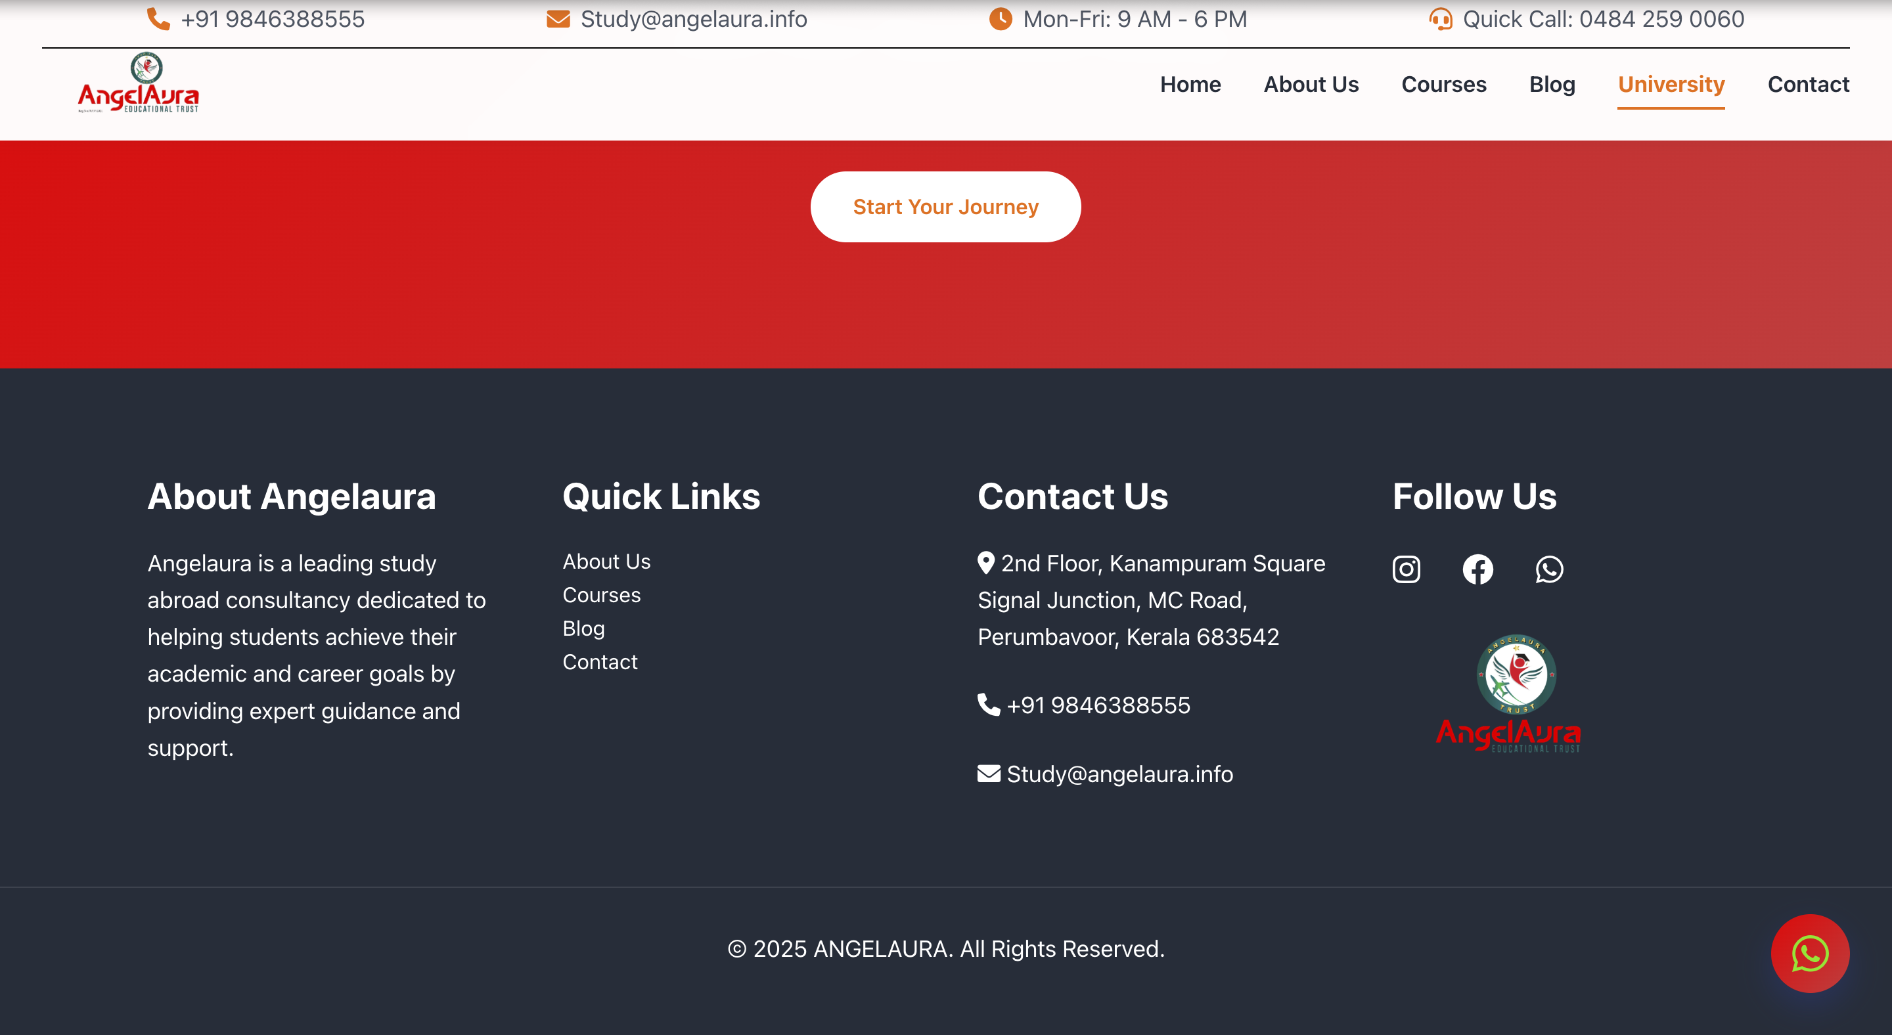Click the Instagram icon under Follow Us
This screenshot has height=1035, width=1892.
pyautogui.click(x=1406, y=569)
